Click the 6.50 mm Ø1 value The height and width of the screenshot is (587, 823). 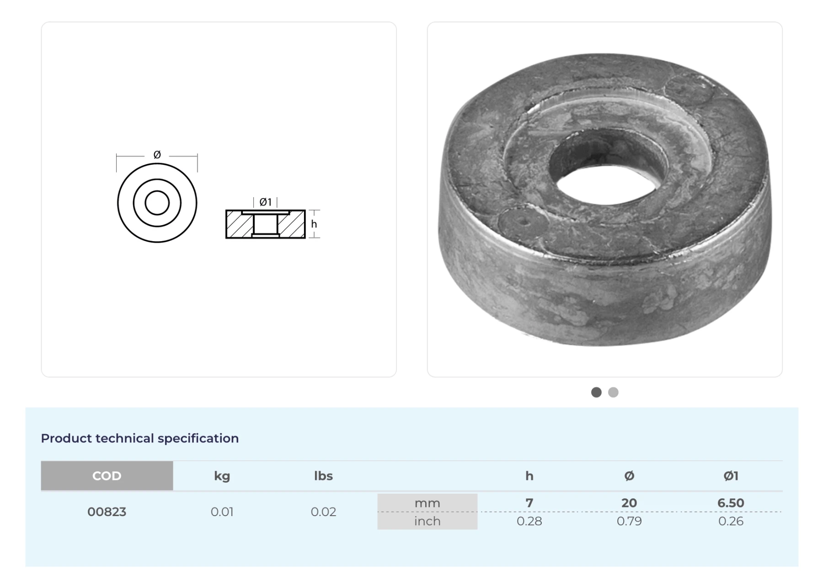click(x=731, y=503)
